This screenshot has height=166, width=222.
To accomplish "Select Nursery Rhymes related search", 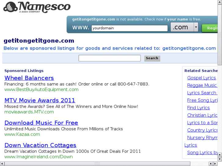I will tap(202, 138).
